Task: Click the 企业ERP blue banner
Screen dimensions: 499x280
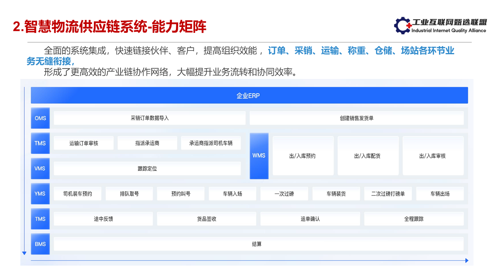Action: [x=249, y=96]
